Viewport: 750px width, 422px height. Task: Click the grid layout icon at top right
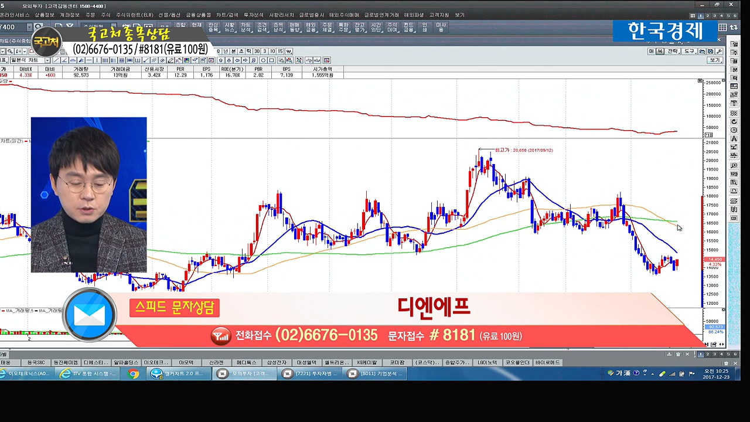[722, 27]
